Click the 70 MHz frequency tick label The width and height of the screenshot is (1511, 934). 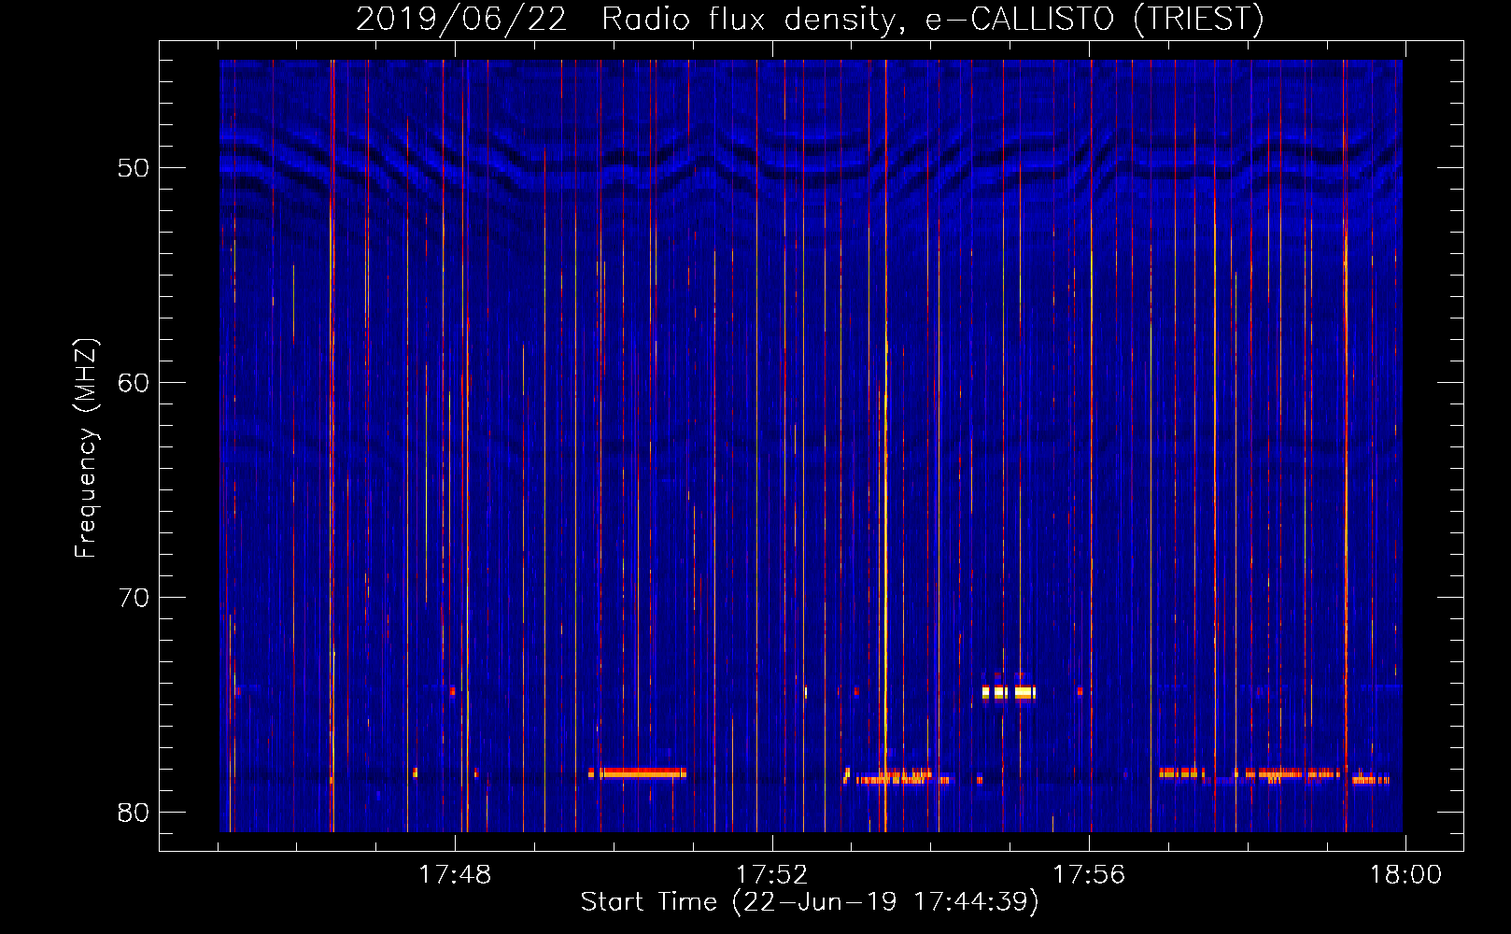click(134, 598)
